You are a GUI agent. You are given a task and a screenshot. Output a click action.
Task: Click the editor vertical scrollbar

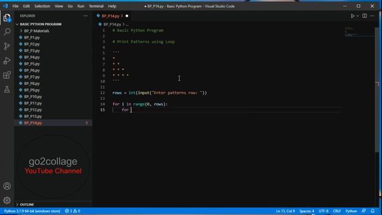tap(377, 90)
